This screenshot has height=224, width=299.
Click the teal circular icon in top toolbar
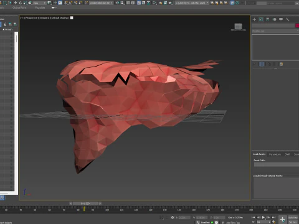click(x=237, y=3)
